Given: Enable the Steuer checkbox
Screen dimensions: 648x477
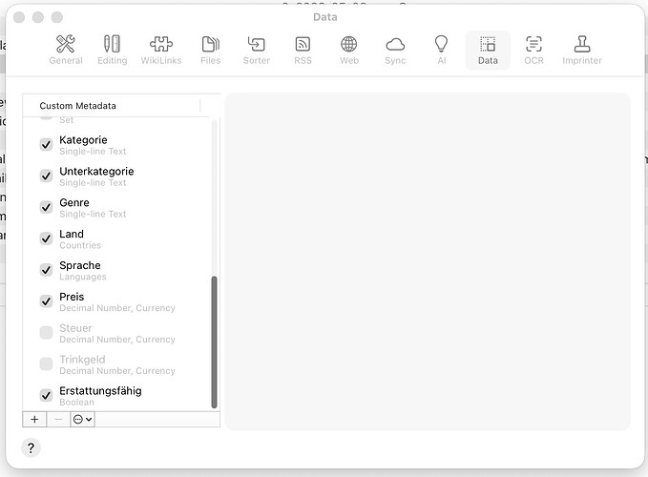Looking at the screenshot, I should [x=46, y=333].
